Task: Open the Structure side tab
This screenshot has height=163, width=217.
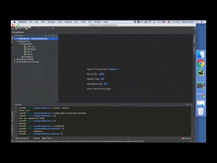Action: [x=12, y=130]
